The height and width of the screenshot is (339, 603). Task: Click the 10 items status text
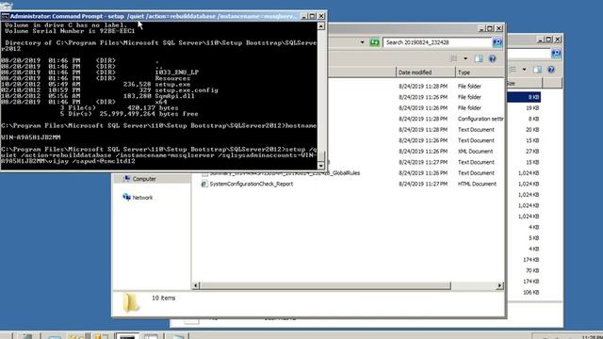163,298
